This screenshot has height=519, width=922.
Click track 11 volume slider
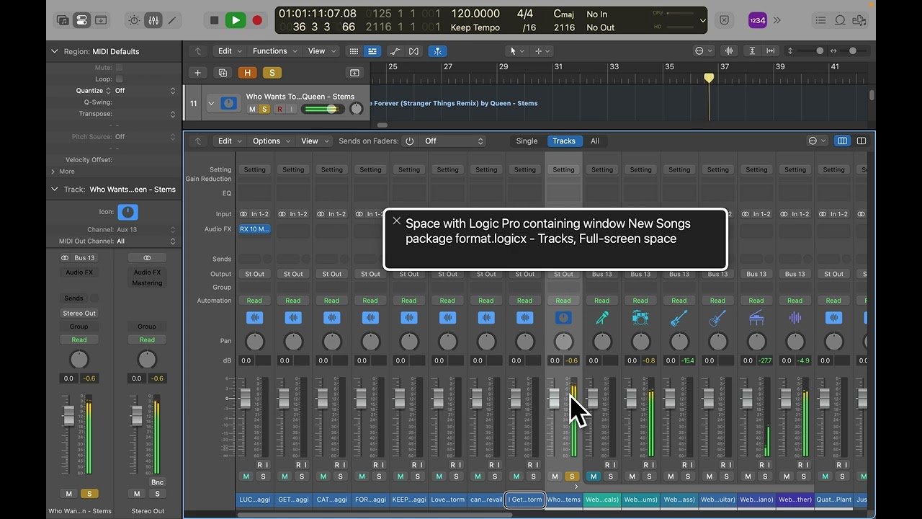click(322, 109)
